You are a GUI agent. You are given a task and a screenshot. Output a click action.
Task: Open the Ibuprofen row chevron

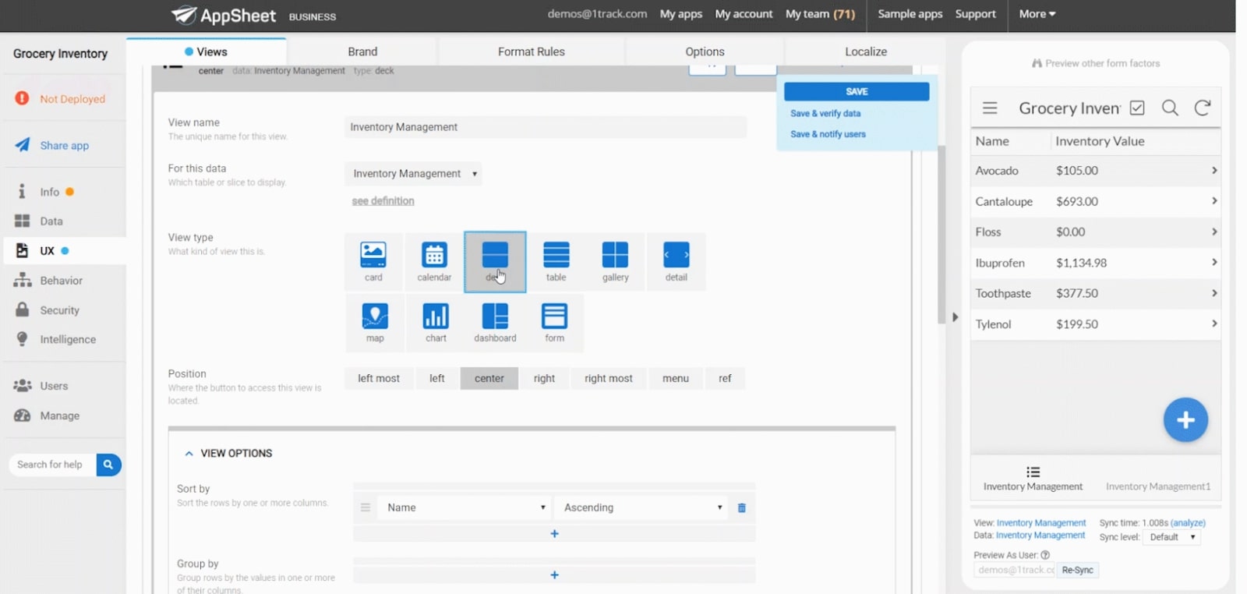(1214, 262)
